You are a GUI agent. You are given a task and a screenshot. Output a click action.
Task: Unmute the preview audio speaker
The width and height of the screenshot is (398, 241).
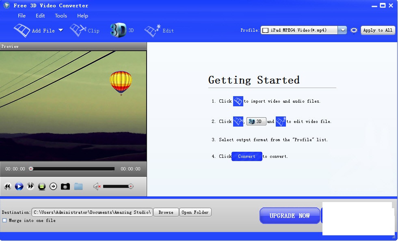click(96, 186)
